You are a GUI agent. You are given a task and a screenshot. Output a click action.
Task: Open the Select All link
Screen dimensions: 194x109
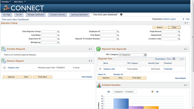(x=102, y=74)
